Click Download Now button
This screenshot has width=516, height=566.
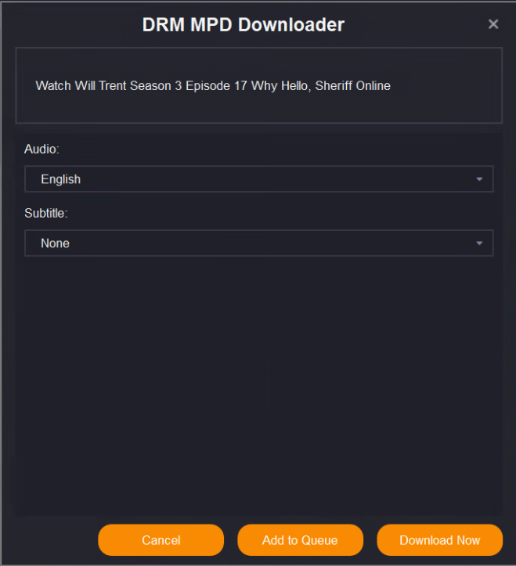(x=439, y=540)
